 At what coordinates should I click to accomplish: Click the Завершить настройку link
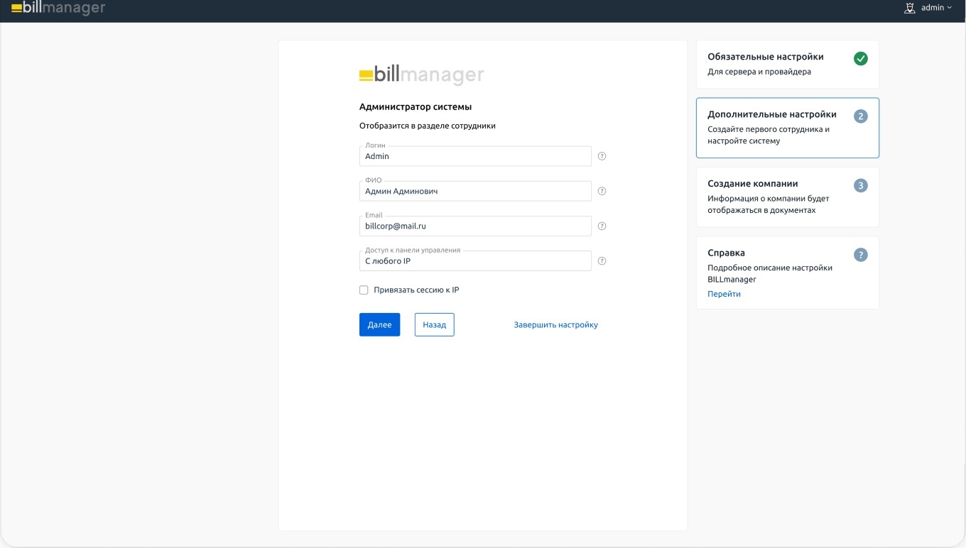(556, 325)
